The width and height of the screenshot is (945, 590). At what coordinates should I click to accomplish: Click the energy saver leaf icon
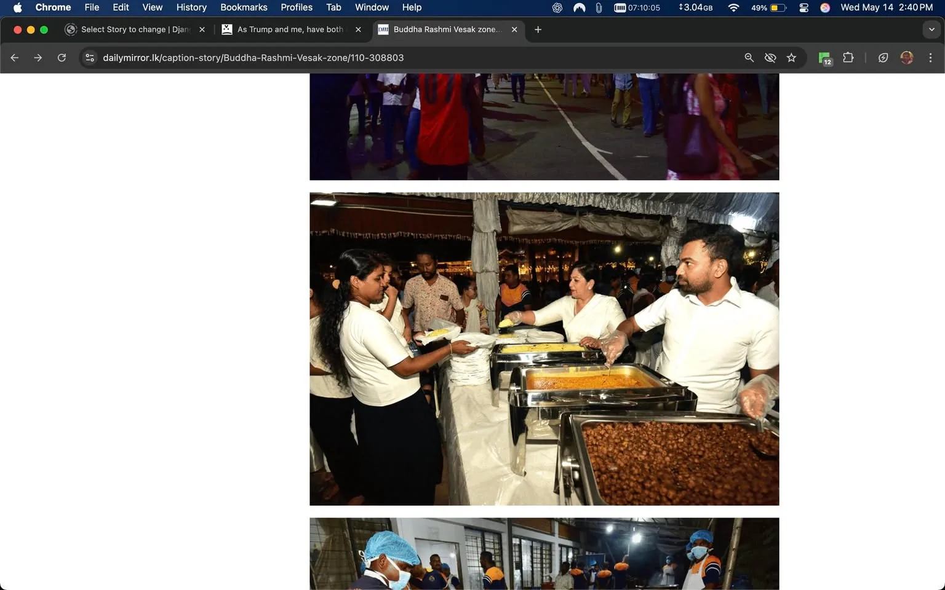pos(883,57)
